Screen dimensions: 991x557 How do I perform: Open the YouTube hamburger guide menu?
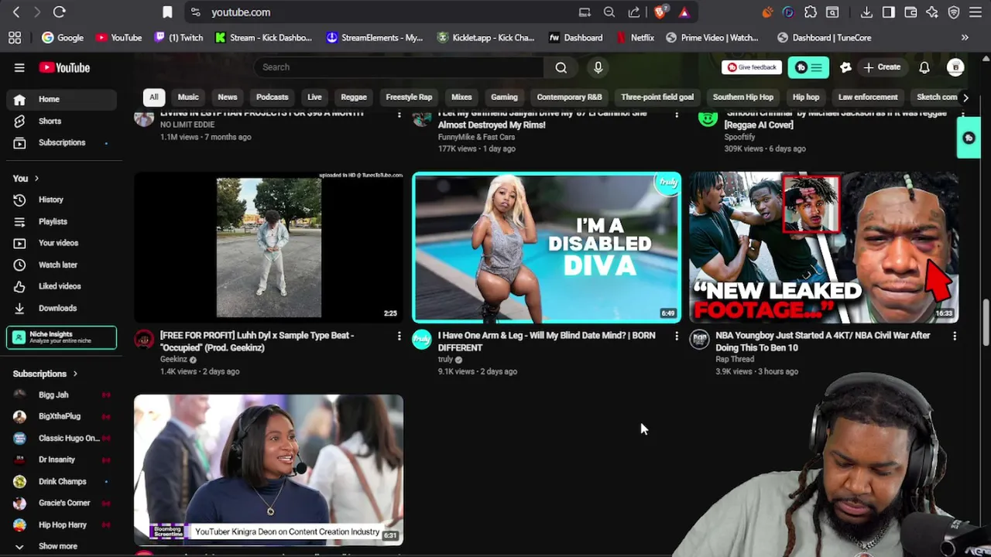[x=19, y=67]
